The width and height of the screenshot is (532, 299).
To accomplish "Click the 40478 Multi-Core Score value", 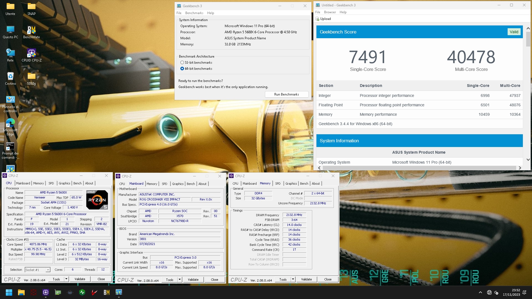I will coord(471,57).
